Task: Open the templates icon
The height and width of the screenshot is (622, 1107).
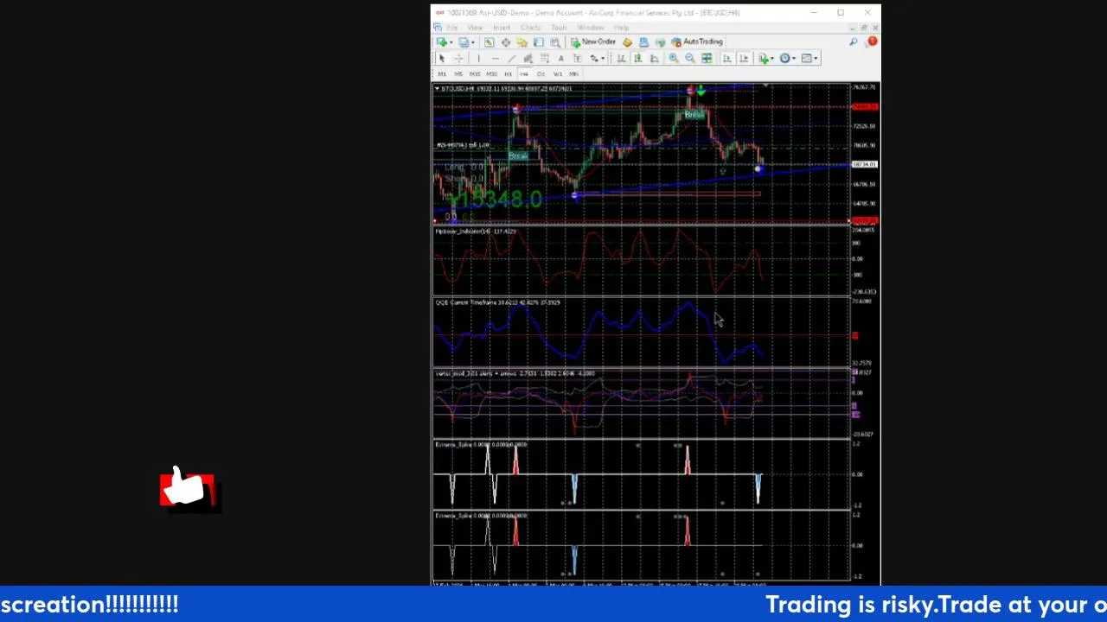Action: click(806, 58)
